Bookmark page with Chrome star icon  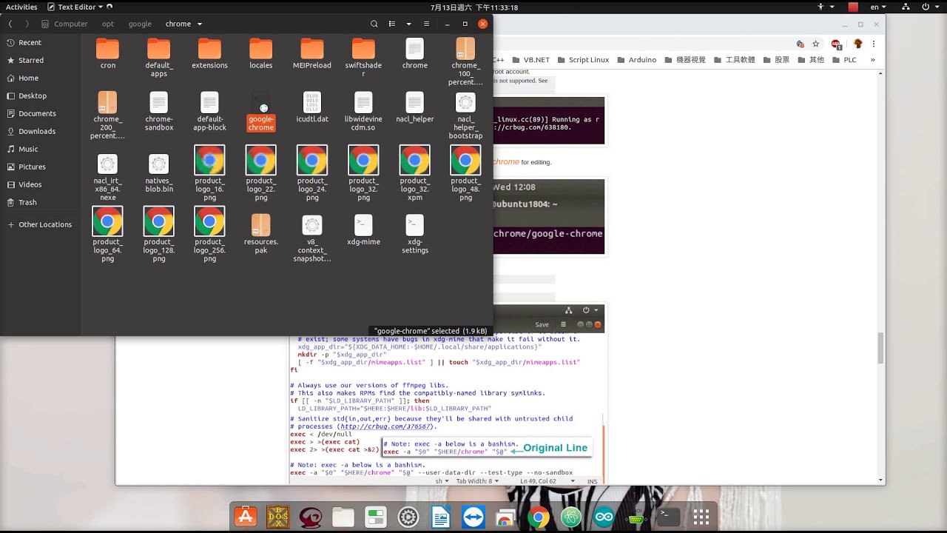(x=816, y=44)
